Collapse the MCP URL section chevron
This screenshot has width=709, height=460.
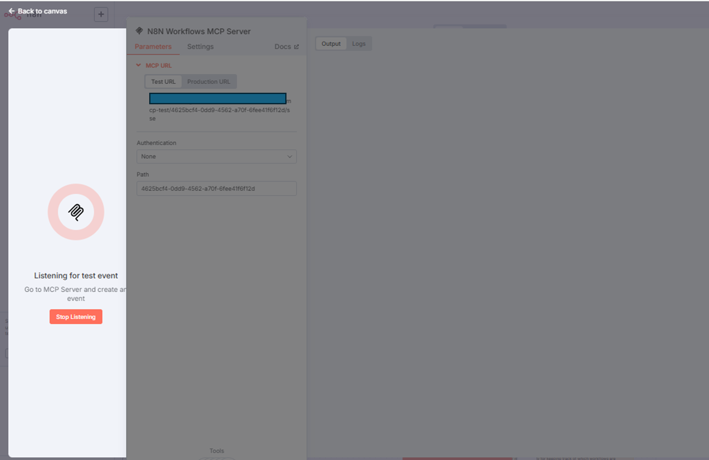pos(139,65)
